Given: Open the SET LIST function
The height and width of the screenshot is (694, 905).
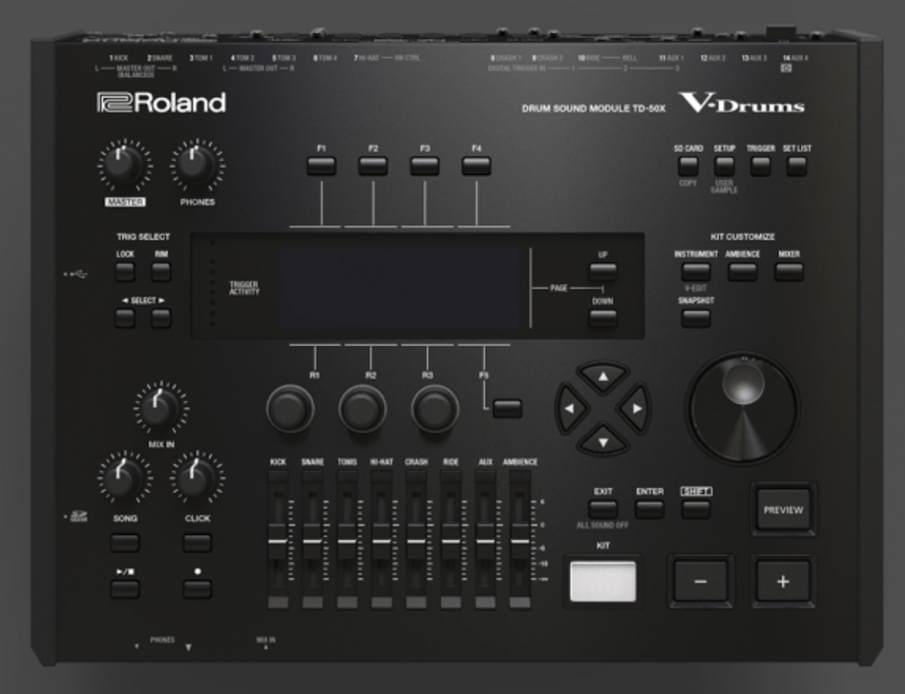Looking at the screenshot, I should coord(796,166).
